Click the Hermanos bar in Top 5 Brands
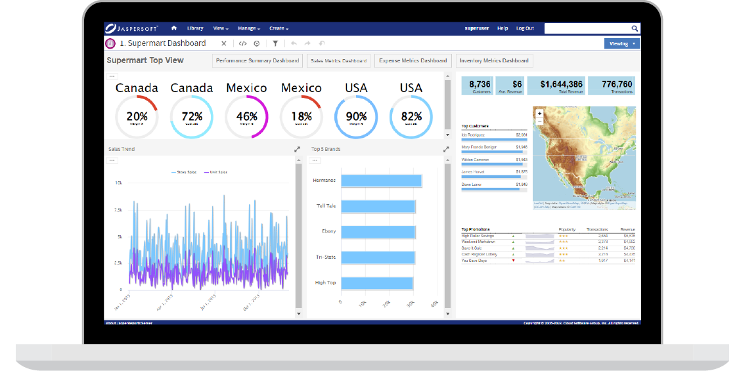Viewport: 739px width, 371px height. [381, 181]
